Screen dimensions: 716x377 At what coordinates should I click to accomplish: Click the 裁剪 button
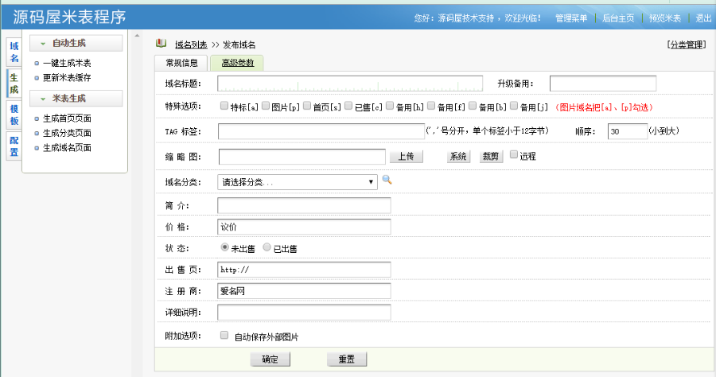point(491,157)
